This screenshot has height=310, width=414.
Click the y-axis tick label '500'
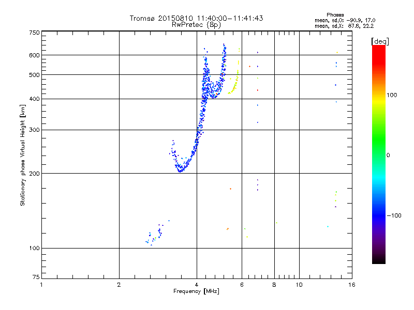point(34,75)
